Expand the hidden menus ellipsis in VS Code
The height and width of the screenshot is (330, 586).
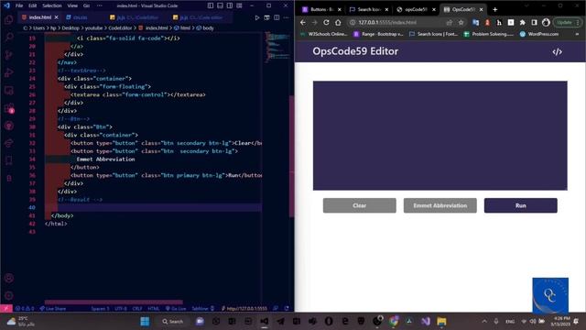pyautogui.click(x=100, y=5)
